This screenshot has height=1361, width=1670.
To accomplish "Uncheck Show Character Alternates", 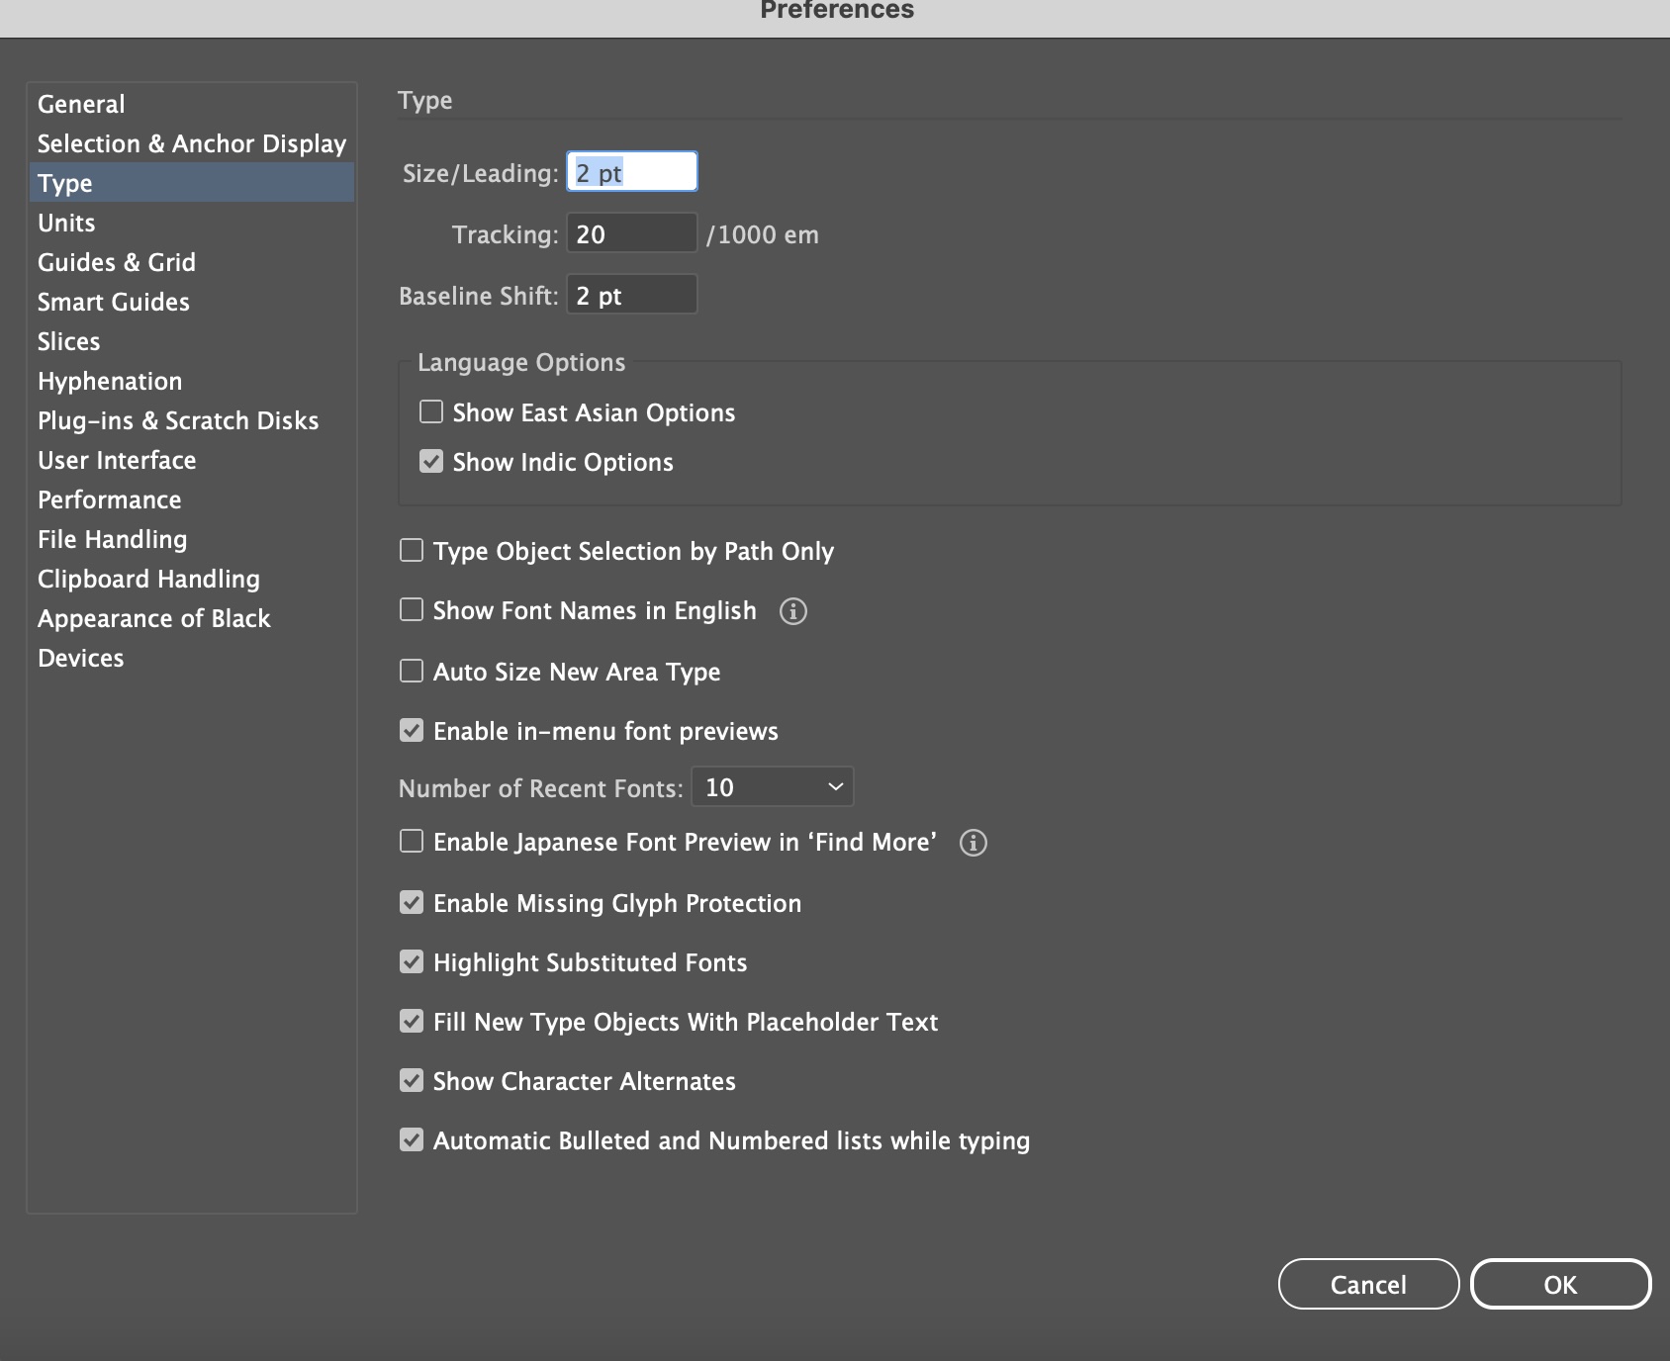I will point(412,1080).
